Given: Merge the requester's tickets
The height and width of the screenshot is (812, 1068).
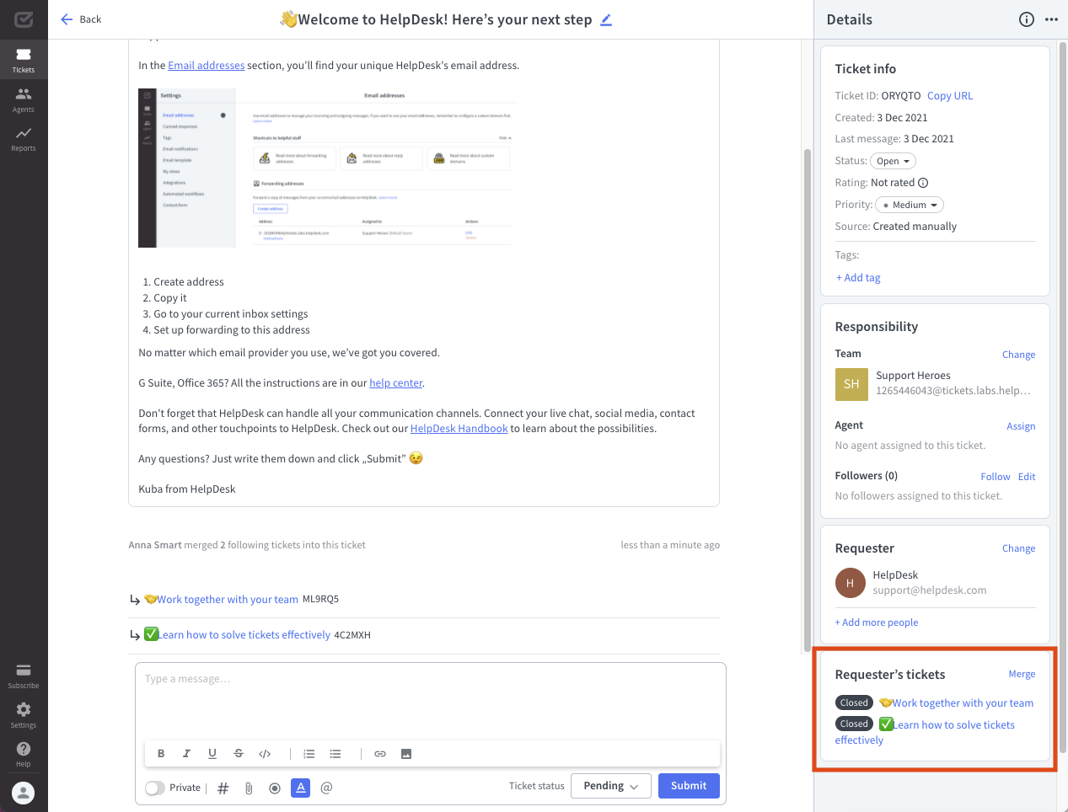Looking at the screenshot, I should click(x=1022, y=674).
